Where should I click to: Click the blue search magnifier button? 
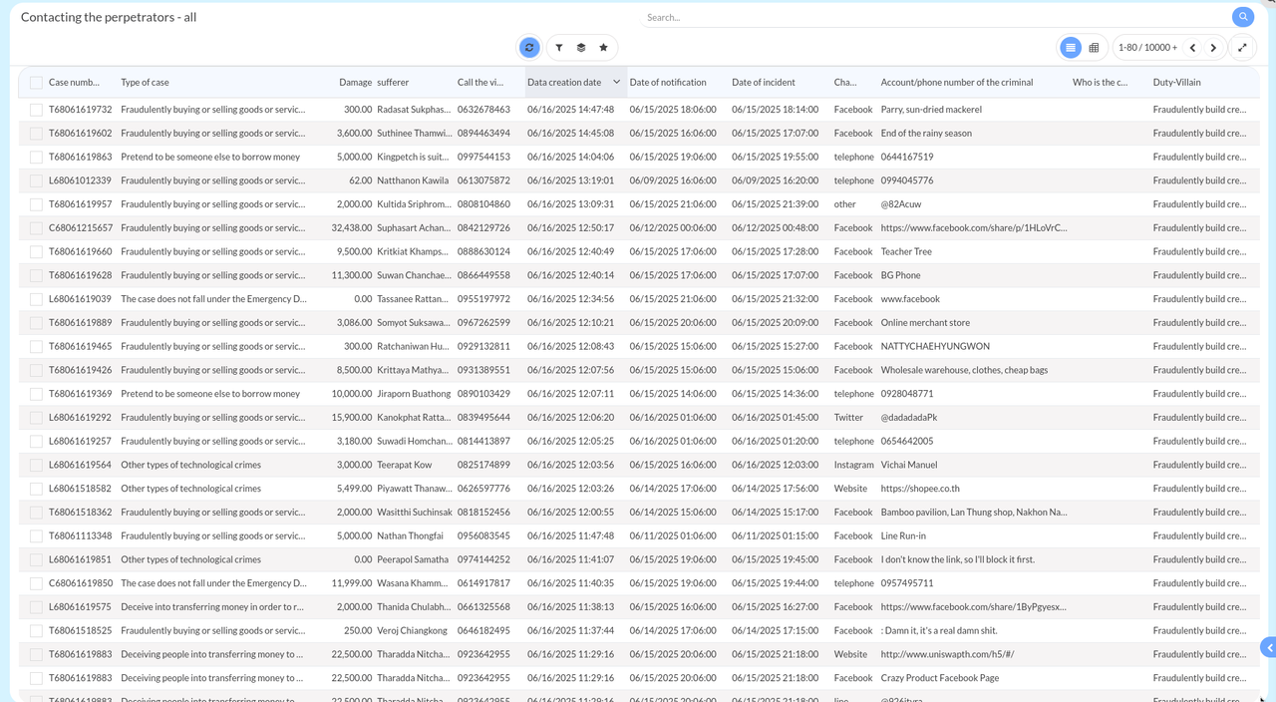(1242, 17)
